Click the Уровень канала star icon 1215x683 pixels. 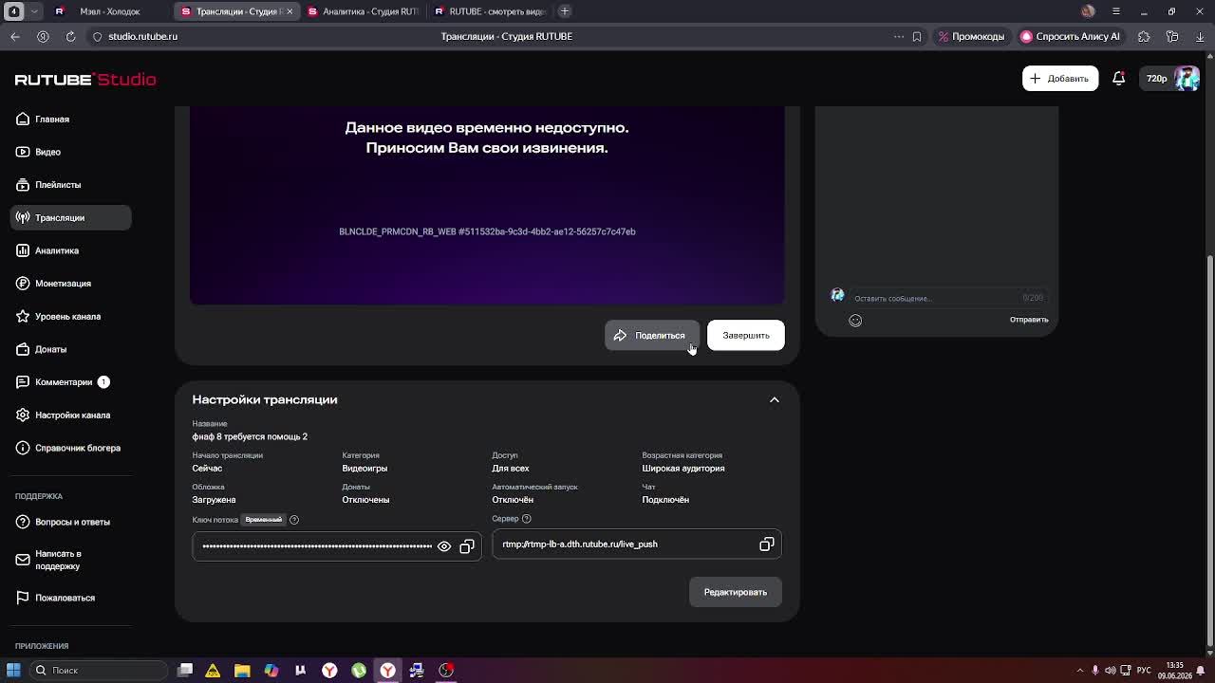tap(23, 316)
